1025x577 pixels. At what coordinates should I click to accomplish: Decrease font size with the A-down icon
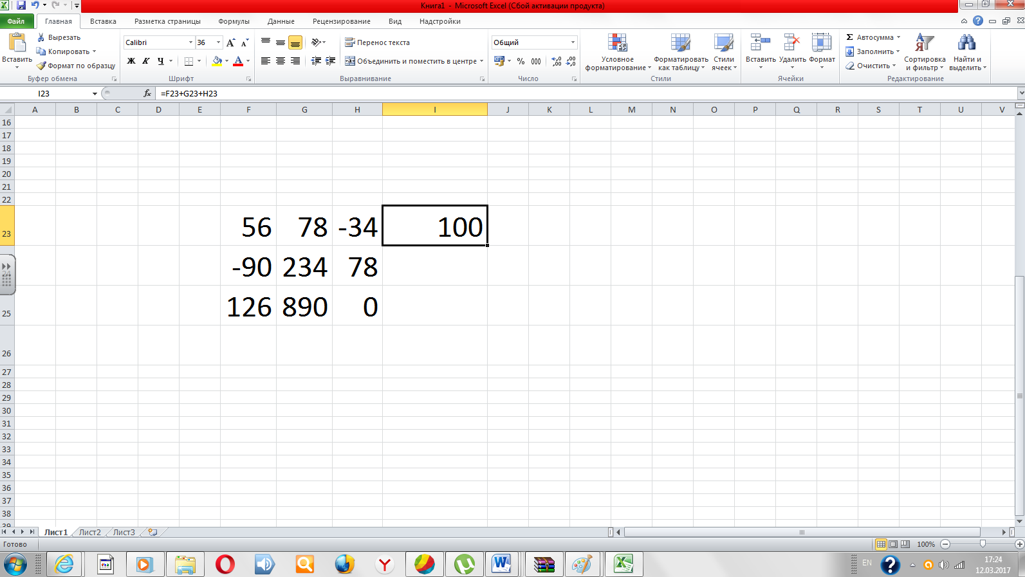tap(245, 42)
